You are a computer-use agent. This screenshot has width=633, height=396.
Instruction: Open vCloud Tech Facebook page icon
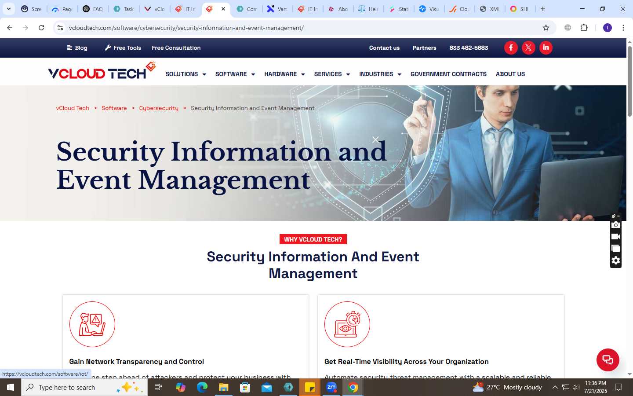point(511,48)
